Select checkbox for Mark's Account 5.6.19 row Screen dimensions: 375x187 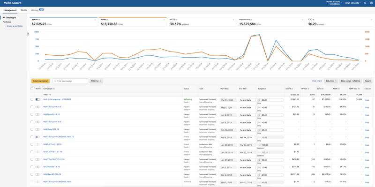pos(32,107)
